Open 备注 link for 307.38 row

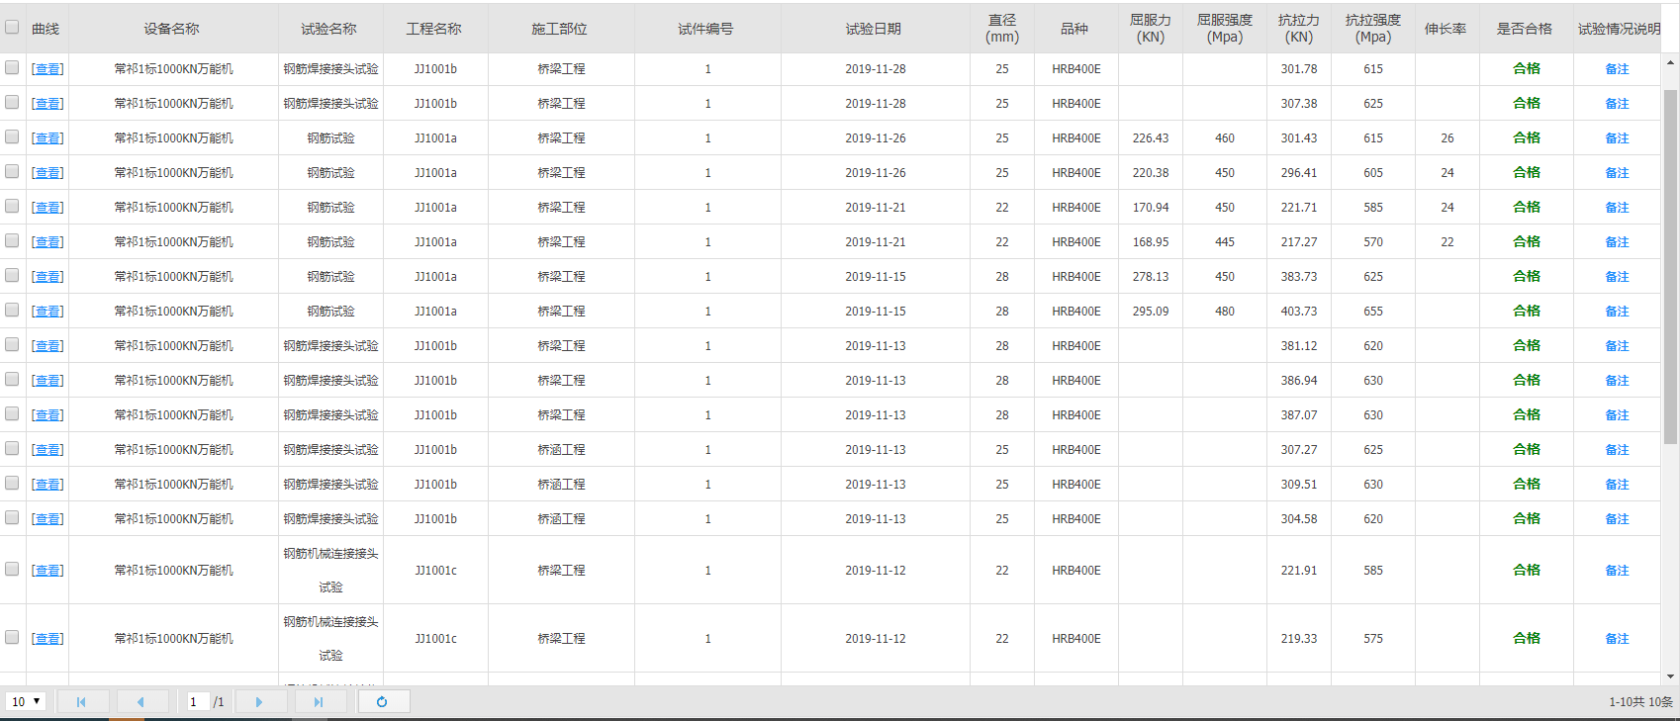tap(1617, 104)
